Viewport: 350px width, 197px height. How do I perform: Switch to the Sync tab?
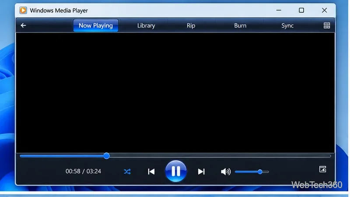click(287, 25)
